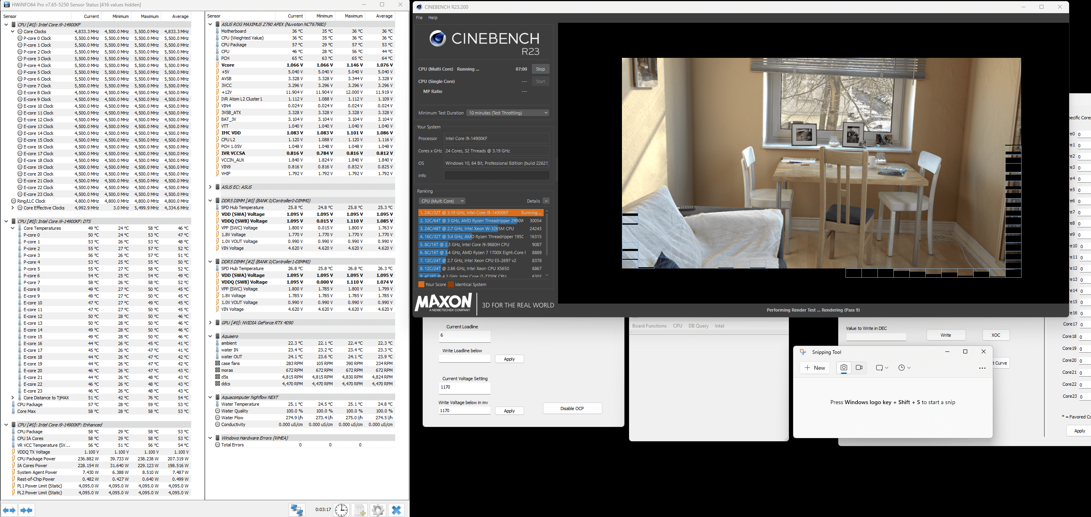Click the blue X icon to close sensors

(x=396, y=510)
